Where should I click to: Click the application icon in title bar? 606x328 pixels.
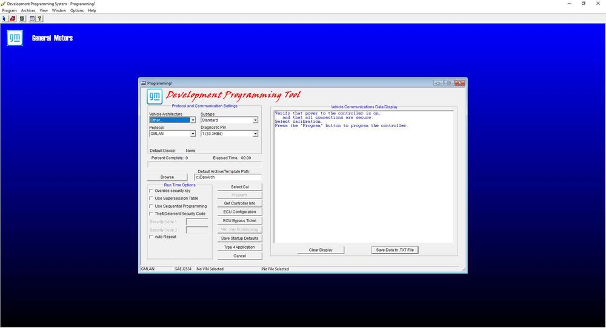(4, 4)
